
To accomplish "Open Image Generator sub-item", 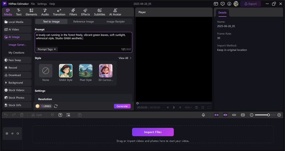I will (x=17, y=45).
